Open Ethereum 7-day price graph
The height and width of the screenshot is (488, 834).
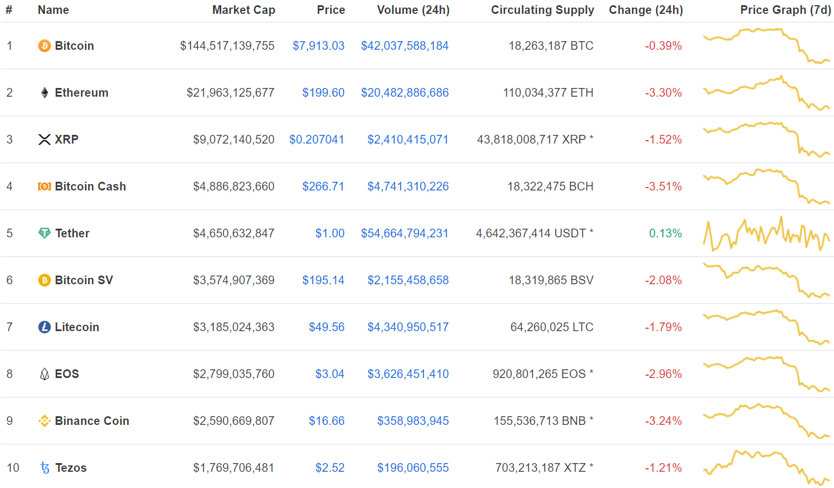766,93
